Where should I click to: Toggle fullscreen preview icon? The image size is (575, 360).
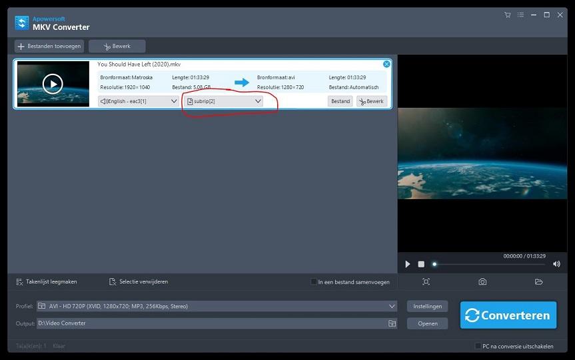(x=426, y=281)
